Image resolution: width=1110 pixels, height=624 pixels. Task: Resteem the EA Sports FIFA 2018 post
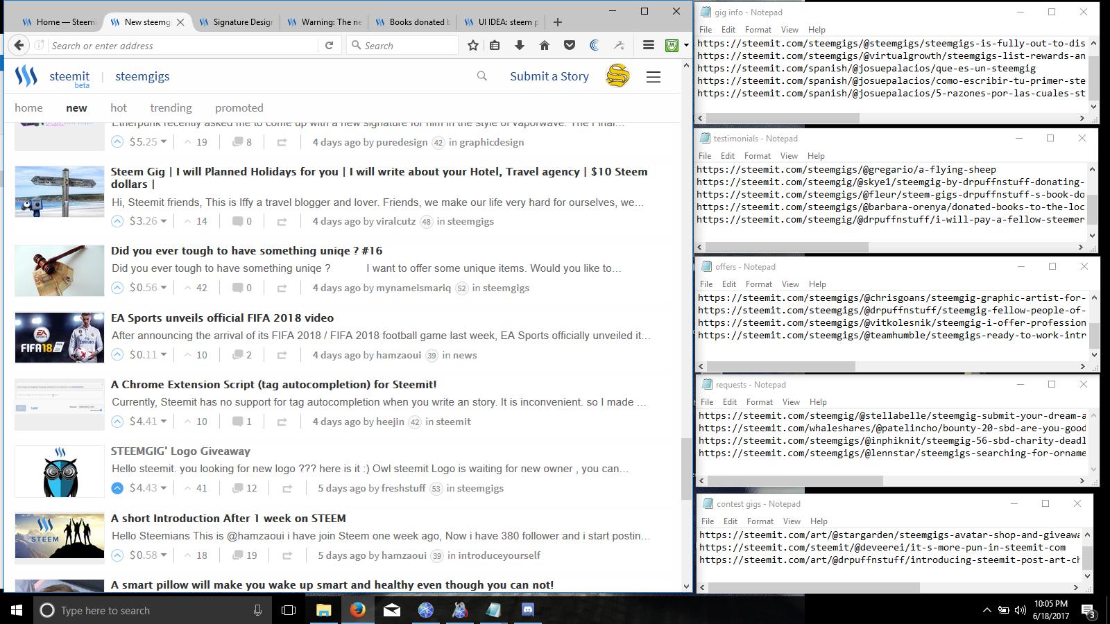point(282,355)
